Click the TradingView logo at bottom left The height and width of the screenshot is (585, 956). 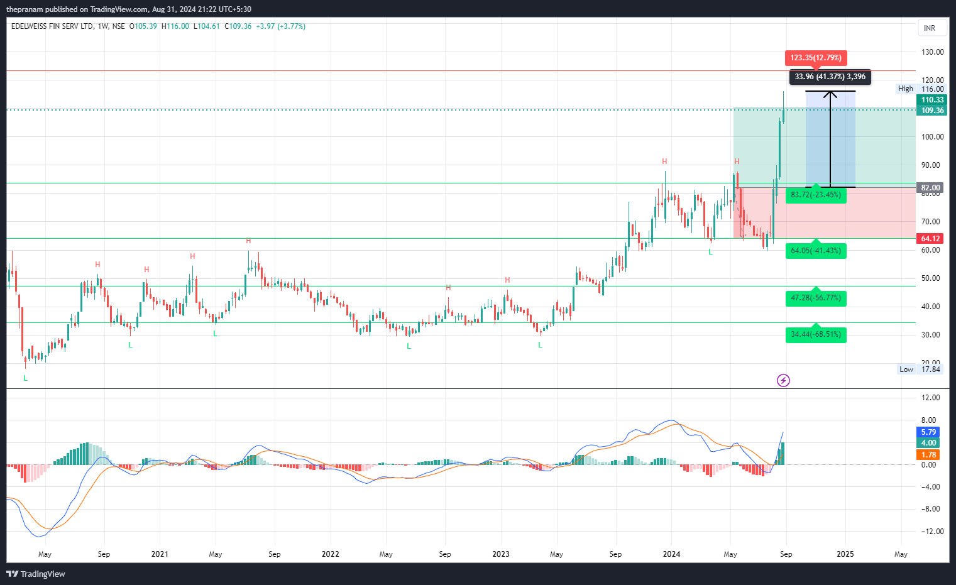[x=36, y=574]
